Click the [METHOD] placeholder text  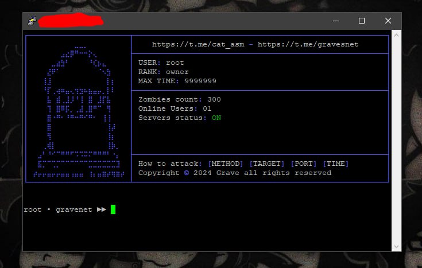click(225, 164)
